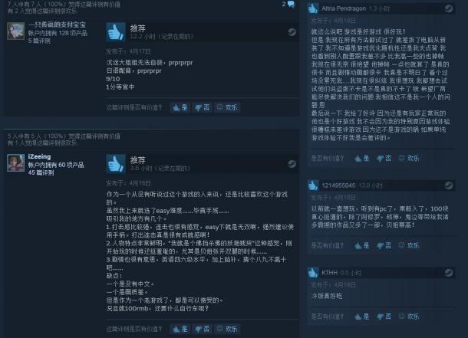Viewport: 468px width, 338px height.
Task: Open iZeeing's profile name link
Action: [x=39, y=156]
